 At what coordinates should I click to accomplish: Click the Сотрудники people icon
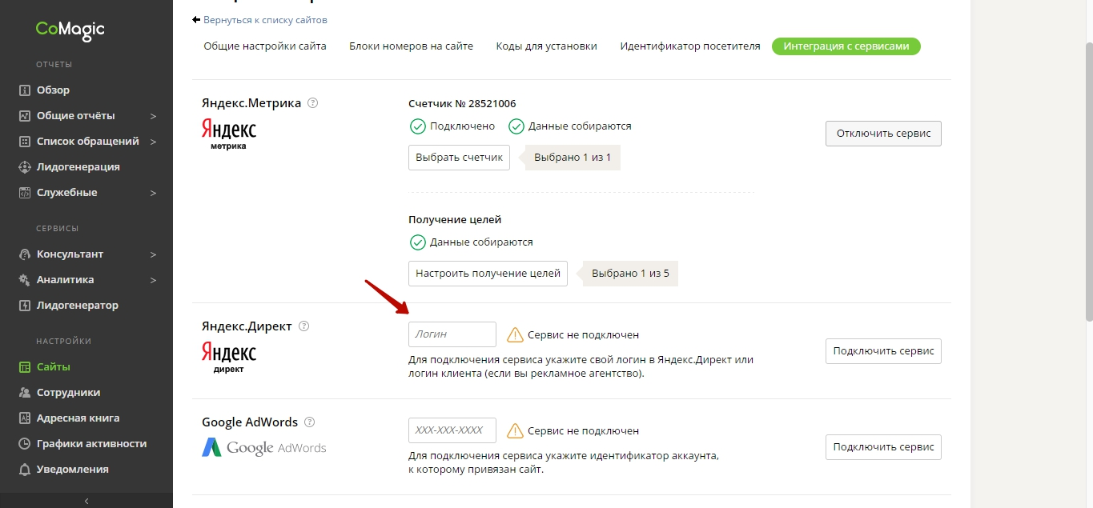[25, 393]
